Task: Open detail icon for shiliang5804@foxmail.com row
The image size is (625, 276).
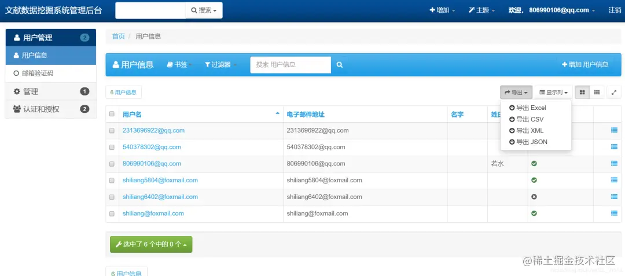Action: tap(614, 180)
